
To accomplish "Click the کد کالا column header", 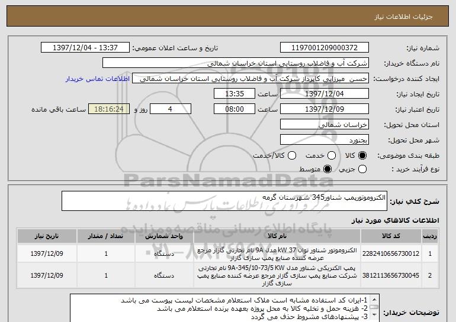I will point(391,236).
